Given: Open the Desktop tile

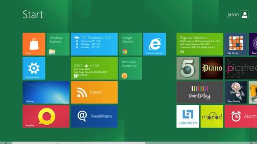Looking at the screenshot, I should [x=46, y=92].
